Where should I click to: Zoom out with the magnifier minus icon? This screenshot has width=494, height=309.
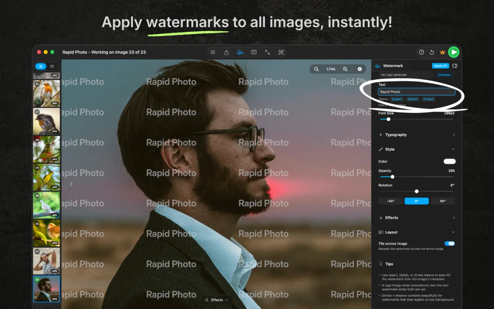point(316,69)
